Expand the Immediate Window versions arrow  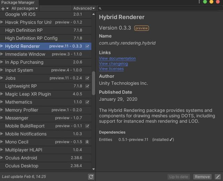[2, 54]
